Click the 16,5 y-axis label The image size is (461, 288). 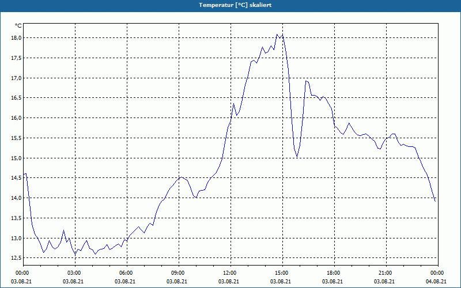pos(17,98)
